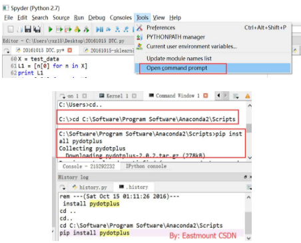Open the Help menu

pyautogui.click(x=175, y=17)
